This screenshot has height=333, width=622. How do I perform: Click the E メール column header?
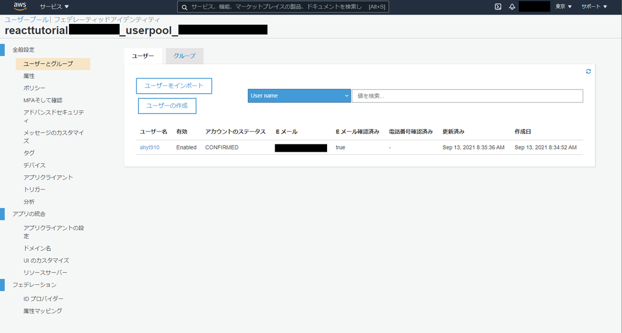coord(287,132)
